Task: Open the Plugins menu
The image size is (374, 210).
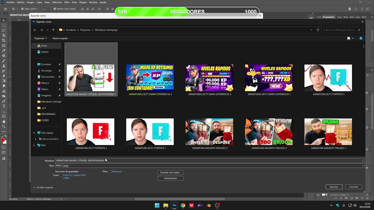Action: 83,2
